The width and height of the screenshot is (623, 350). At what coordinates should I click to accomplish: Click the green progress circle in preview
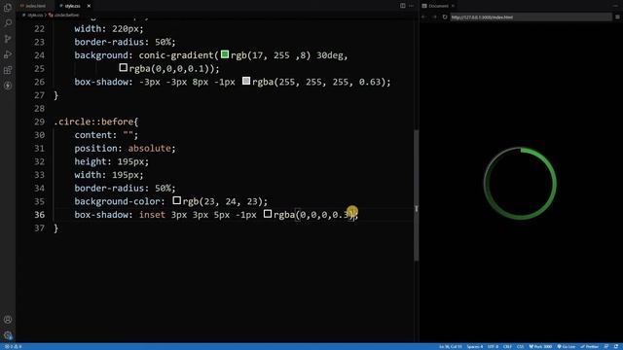(x=520, y=184)
